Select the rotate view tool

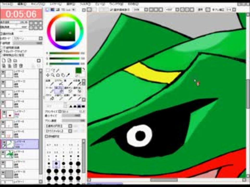tap(58, 75)
